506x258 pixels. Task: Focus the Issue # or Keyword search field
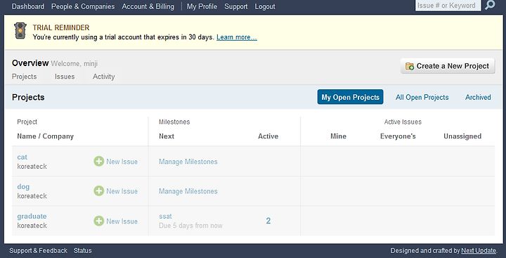point(448,6)
